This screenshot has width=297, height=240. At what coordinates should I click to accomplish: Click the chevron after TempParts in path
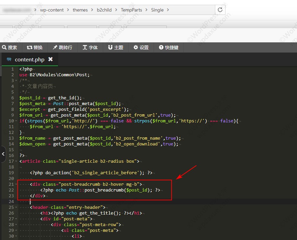(x=146, y=10)
